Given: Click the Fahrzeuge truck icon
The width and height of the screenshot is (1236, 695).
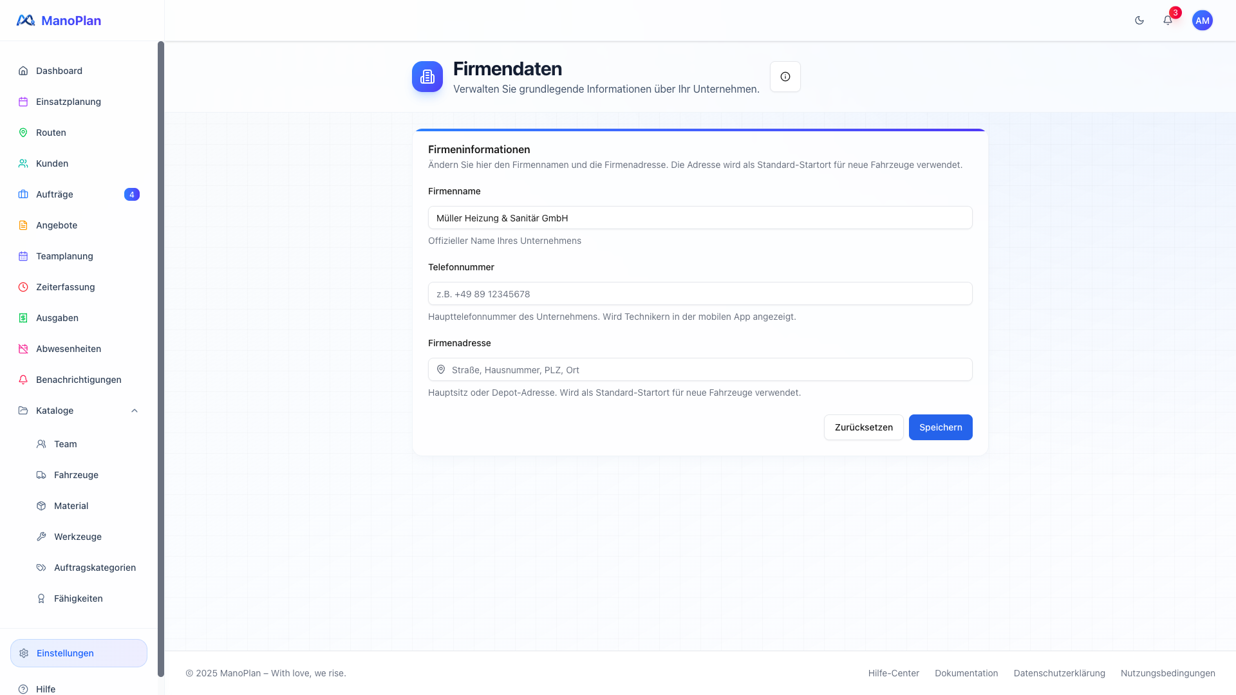Looking at the screenshot, I should pyautogui.click(x=41, y=475).
